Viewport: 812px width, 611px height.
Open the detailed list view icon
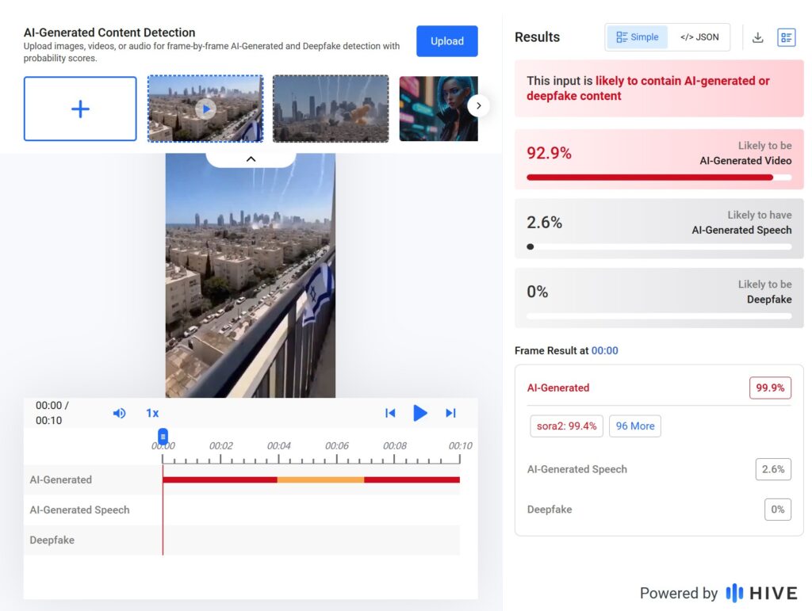click(x=786, y=37)
